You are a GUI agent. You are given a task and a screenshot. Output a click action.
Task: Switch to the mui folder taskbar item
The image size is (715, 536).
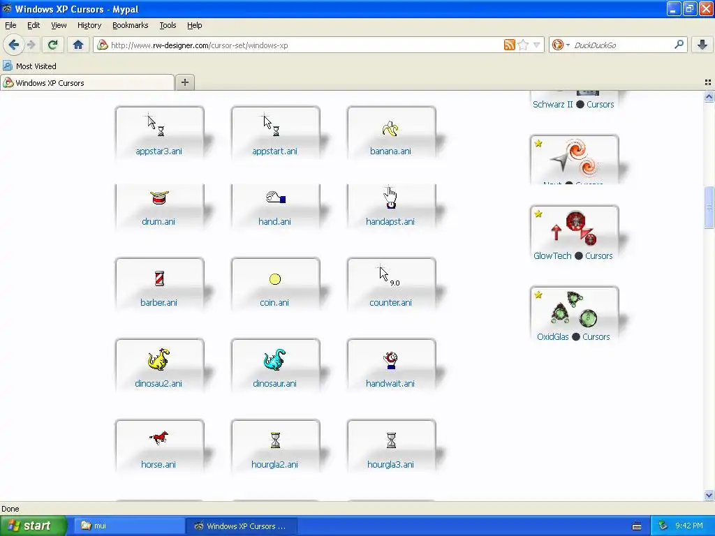click(129, 526)
